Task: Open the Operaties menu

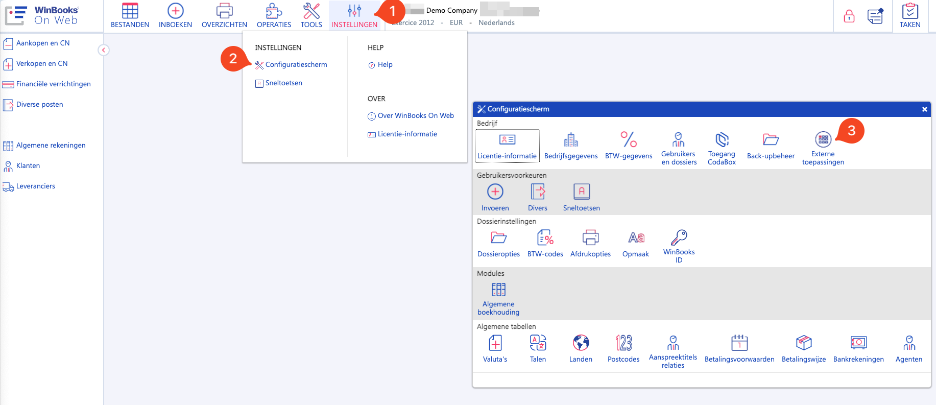Action: 274,15
